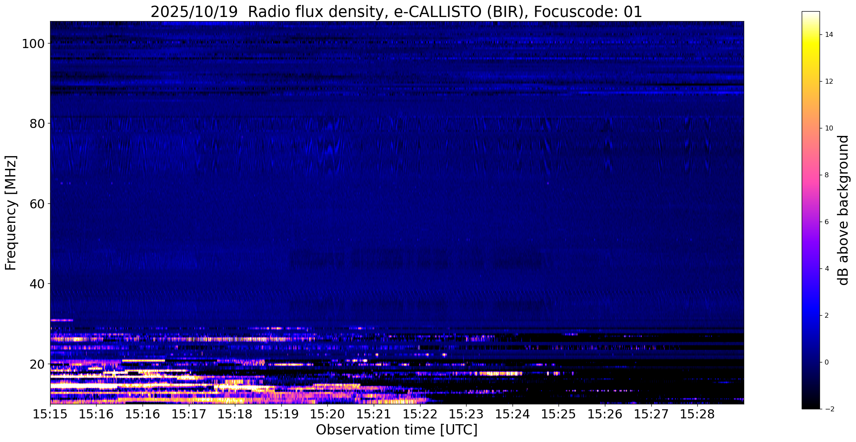Click the colorbar tick label 14
This screenshot has height=442, width=856.
[x=829, y=35]
